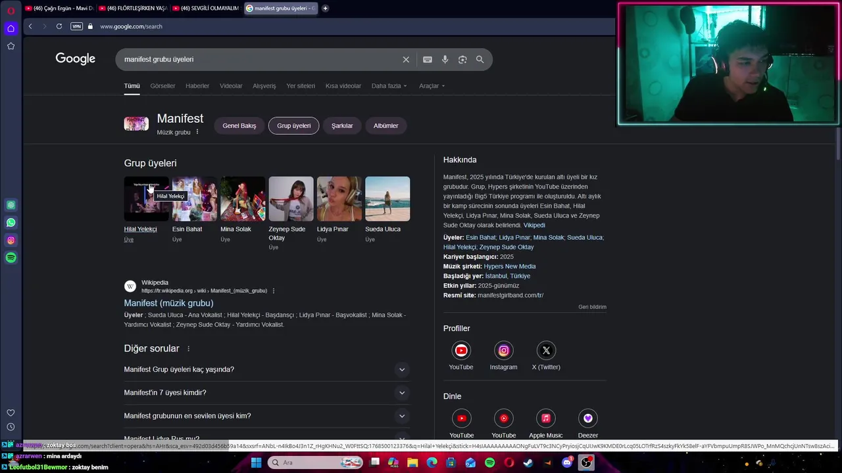
Task: Open the Opera menu logo button
Action: coord(11,11)
